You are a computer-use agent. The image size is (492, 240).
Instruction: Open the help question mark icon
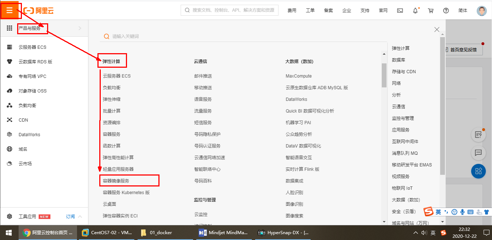click(446, 11)
